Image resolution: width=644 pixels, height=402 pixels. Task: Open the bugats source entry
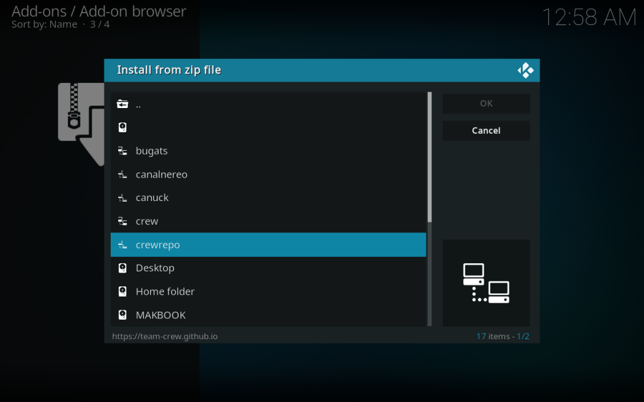pyautogui.click(x=152, y=151)
